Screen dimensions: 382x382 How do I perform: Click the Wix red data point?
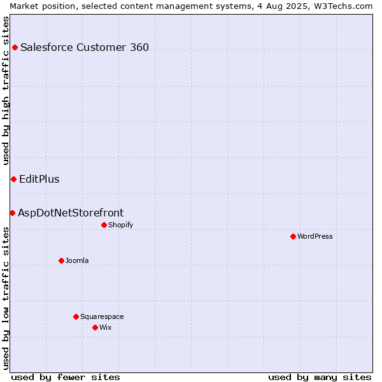95,328
